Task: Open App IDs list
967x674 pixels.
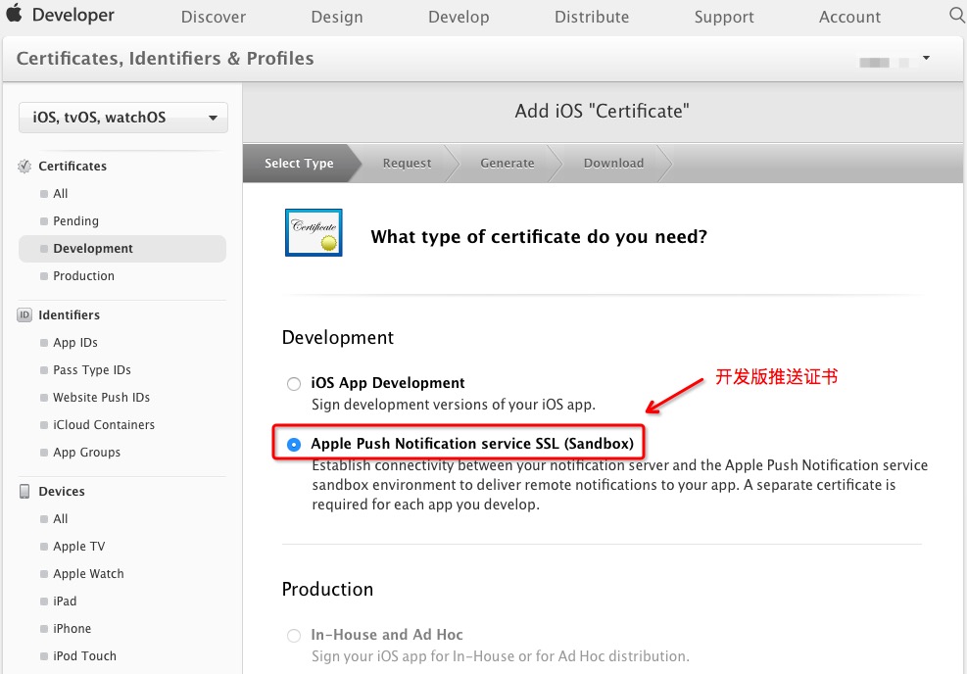Action: click(75, 342)
